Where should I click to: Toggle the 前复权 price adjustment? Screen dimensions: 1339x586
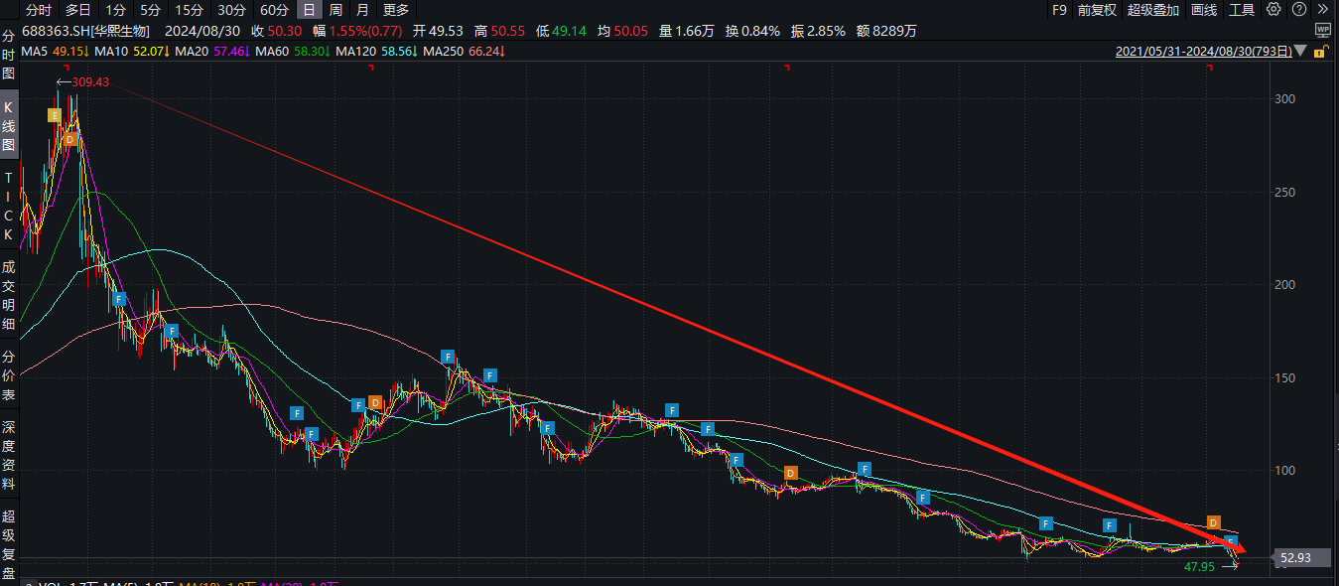(x=1097, y=10)
